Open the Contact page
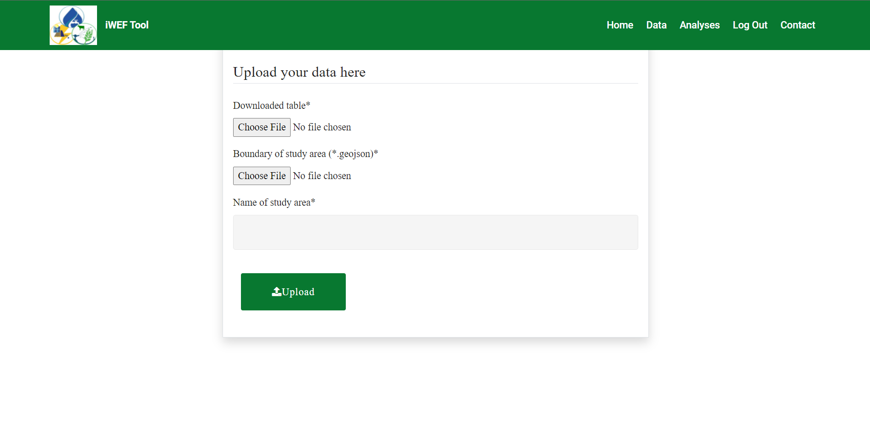The image size is (870, 433). (x=797, y=25)
